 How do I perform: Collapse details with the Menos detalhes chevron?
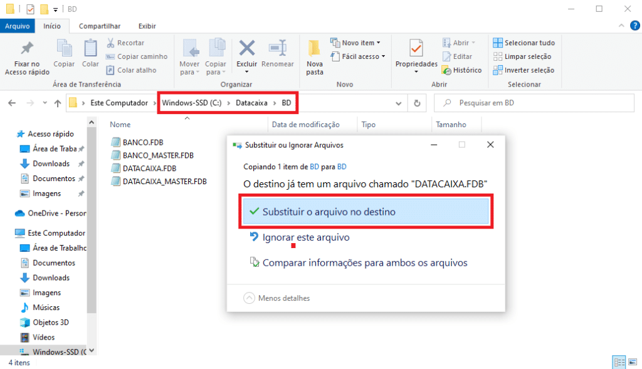[250, 298]
